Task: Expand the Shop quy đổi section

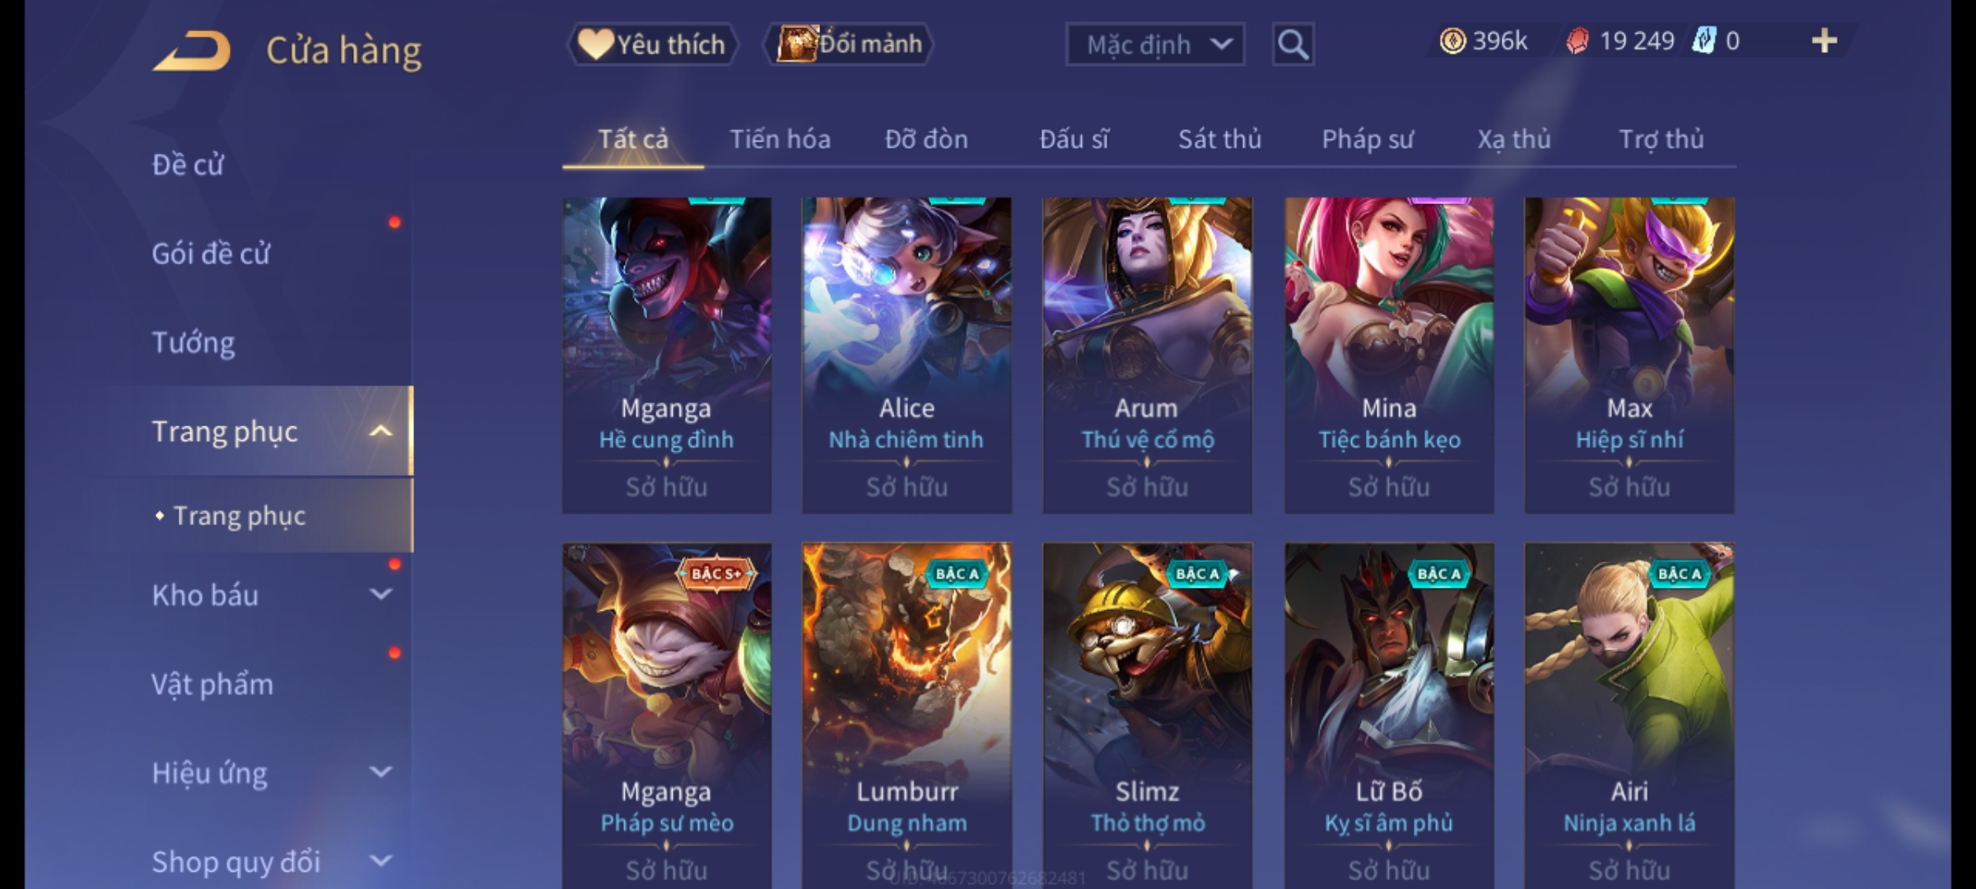Action: coord(380,861)
